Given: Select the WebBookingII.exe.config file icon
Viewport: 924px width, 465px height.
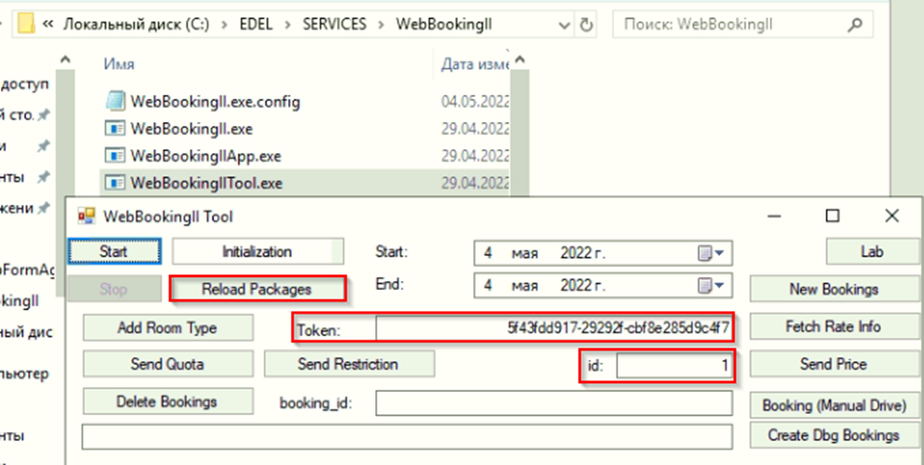Looking at the screenshot, I should coord(116,101).
